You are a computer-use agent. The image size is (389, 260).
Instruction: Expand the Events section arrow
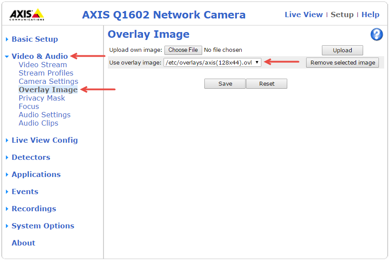click(x=7, y=192)
